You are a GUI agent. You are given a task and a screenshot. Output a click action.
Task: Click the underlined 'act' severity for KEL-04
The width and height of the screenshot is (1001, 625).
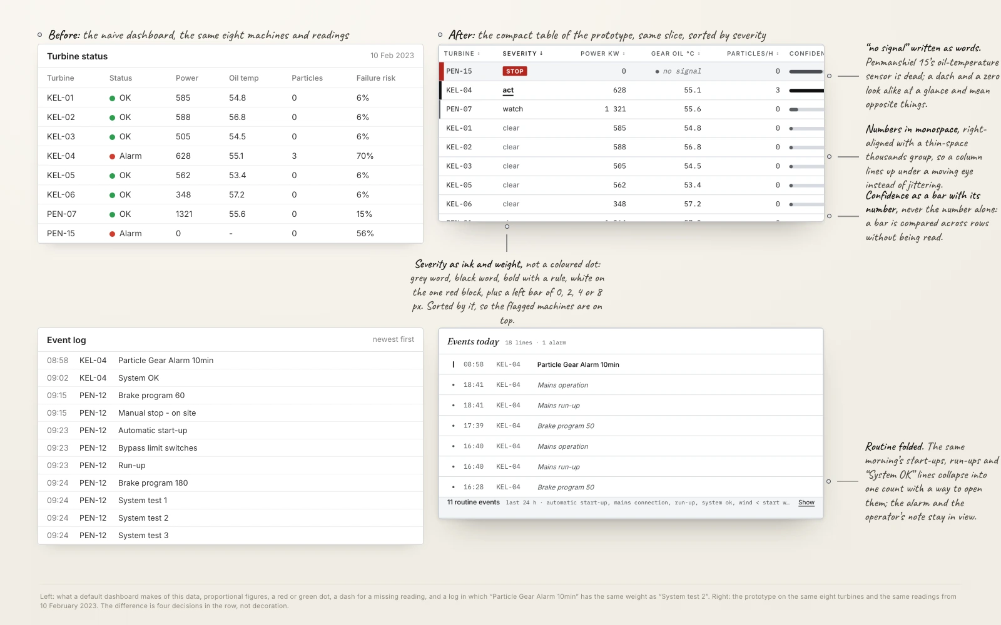[x=508, y=91]
